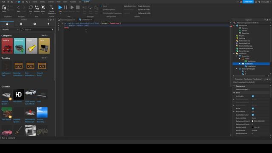
Task: Open the Vehicle category thumbnail
Action: pyautogui.click(x=7, y=46)
